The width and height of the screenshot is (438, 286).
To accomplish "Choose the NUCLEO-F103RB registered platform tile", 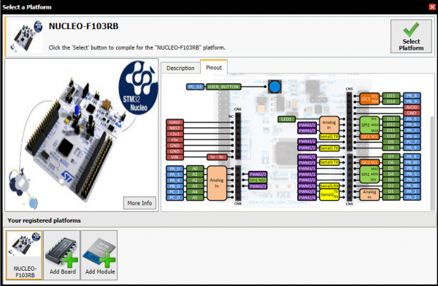I will (x=24, y=255).
